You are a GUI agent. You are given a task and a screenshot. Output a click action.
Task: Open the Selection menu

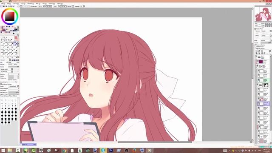click(x=31, y=4)
